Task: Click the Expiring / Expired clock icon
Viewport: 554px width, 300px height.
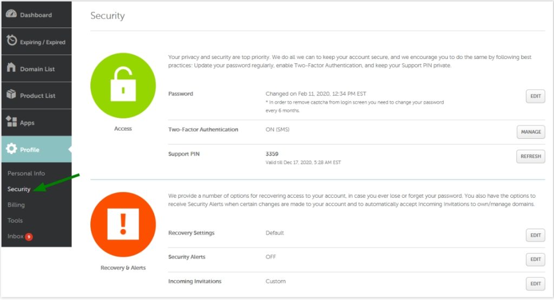Action: tap(11, 41)
